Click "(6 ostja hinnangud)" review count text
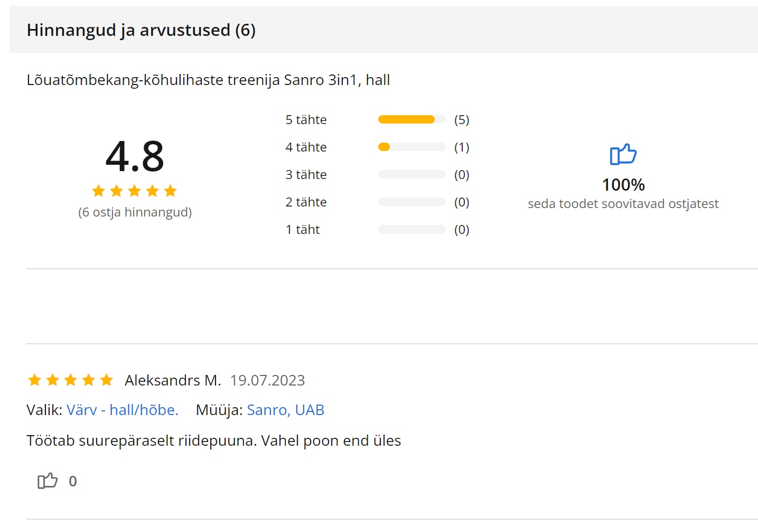 (135, 212)
